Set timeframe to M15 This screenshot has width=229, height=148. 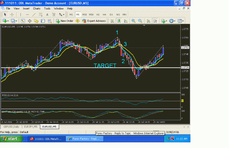(x=84, y=14)
